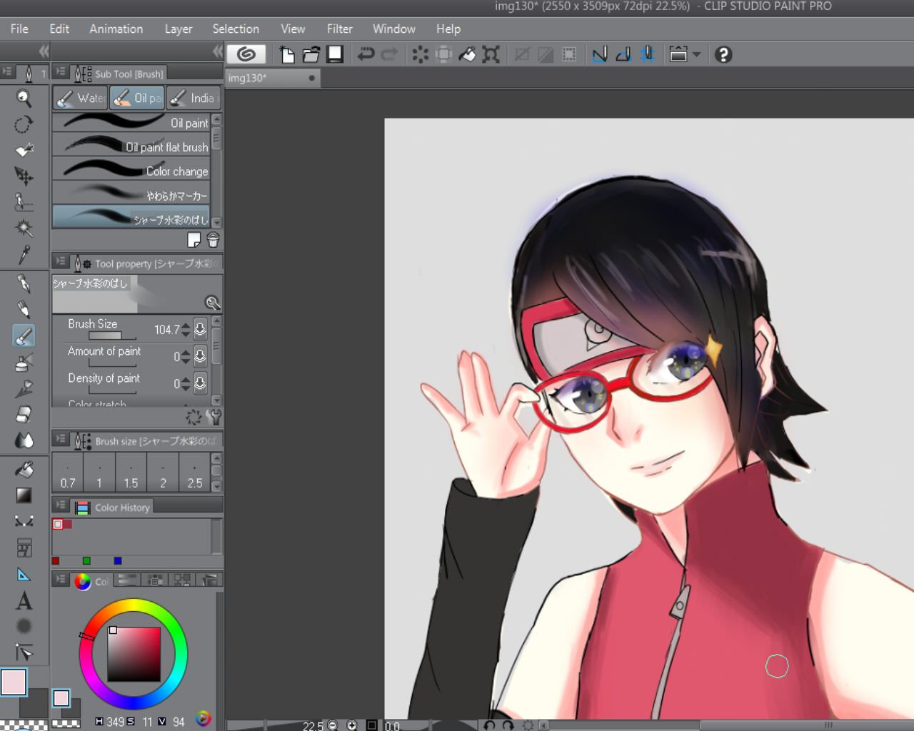Open CLIP STUDIO launcher spiral icon
This screenshot has height=731, width=914.
coord(246,54)
